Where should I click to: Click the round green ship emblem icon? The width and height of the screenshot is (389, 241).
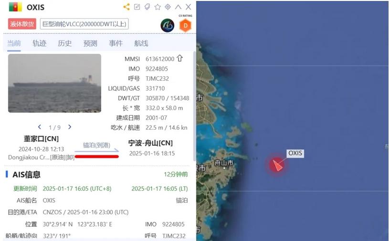point(168,25)
